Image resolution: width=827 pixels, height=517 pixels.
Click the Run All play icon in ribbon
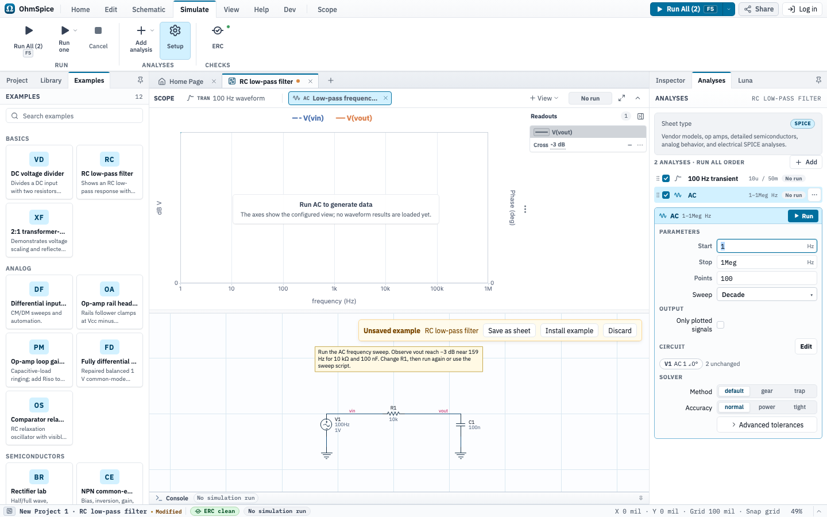coord(29,30)
